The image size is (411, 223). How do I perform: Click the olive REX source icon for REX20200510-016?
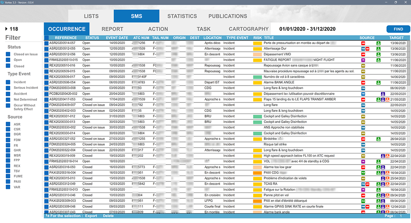coord(363,65)
